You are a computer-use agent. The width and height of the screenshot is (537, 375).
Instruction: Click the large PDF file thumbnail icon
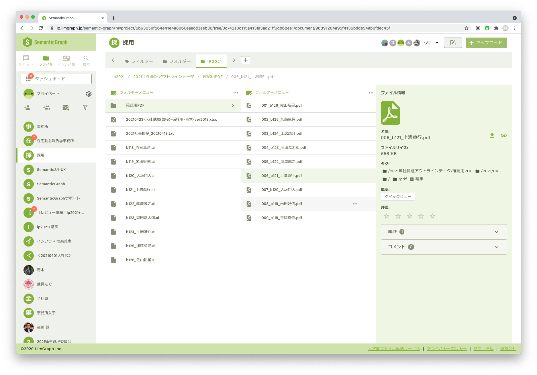click(391, 113)
